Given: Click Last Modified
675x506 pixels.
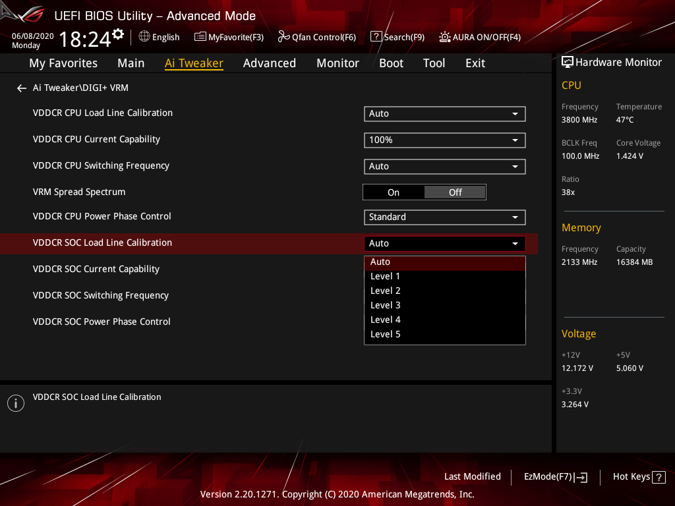Looking at the screenshot, I should point(472,477).
